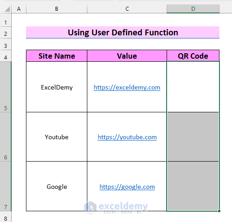Viewport: 232px width, 222px height.
Task: Open the https://youtube.com hyperlink
Action: [x=127, y=137]
